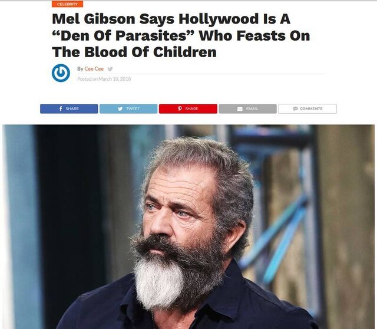The height and width of the screenshot is (329, 377).
Task: Click the Posted on March 10, 2018 date
Action: click(x=104, y=79)
